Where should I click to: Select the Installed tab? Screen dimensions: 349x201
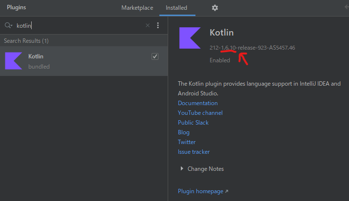(x=176, y=8)
